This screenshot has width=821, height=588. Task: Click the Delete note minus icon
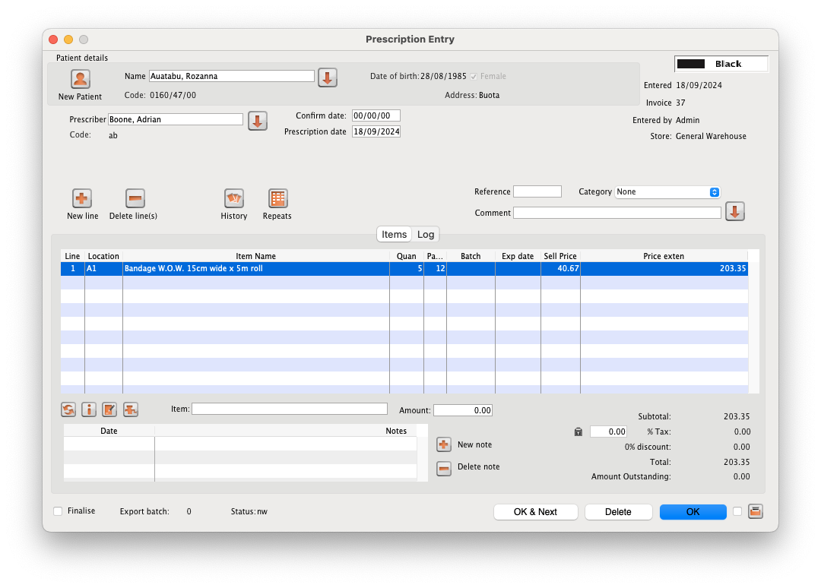pyautogui.click(x=445, y=468)
